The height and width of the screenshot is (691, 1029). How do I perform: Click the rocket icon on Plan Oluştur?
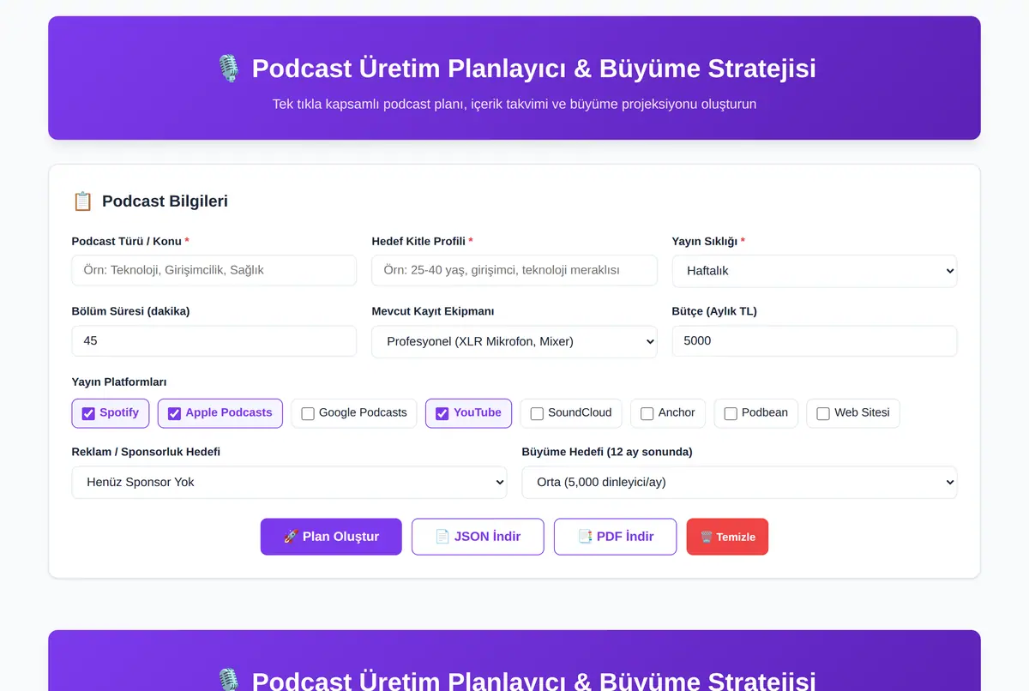click(291, 537)
